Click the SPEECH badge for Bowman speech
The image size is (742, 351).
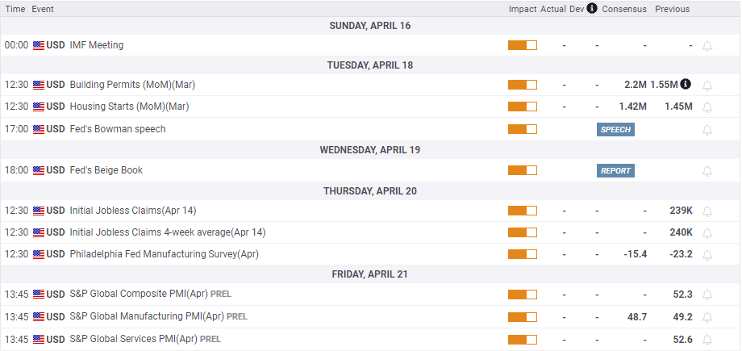[x=615, y=129]
